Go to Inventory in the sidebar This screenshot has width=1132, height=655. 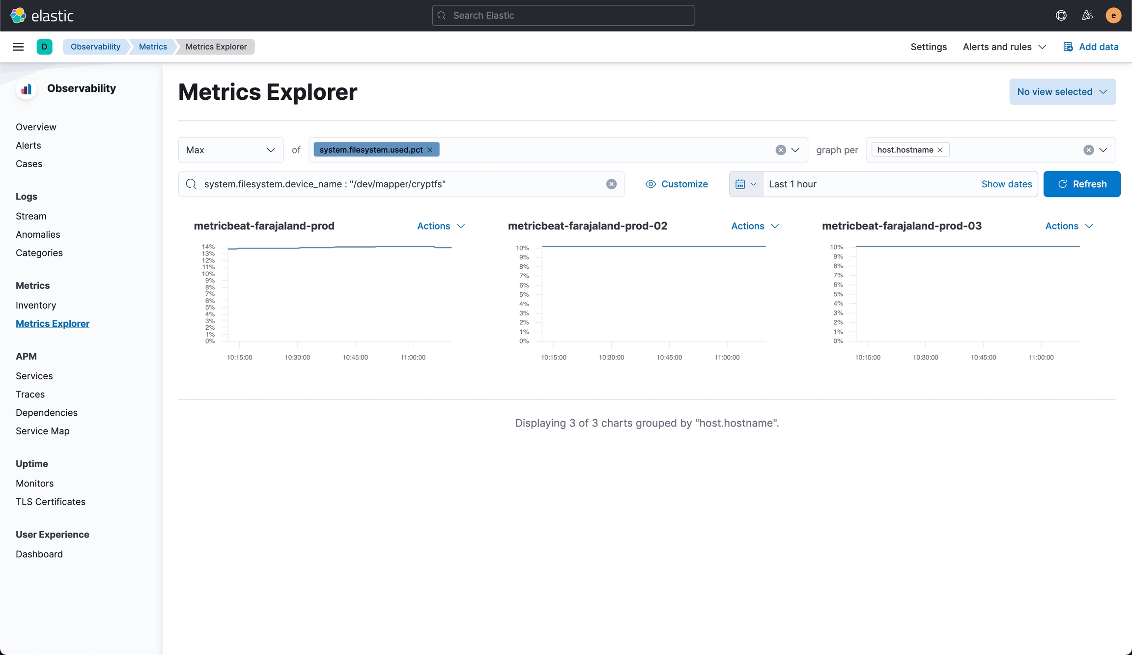[x=36, y=305]
